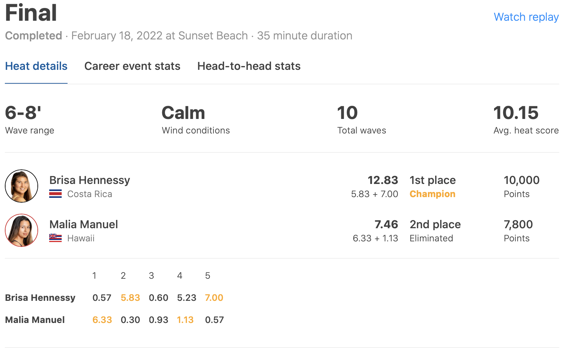Open the Heat details tab
The height and width of the screenshot is (352, 571).
[x=36, y=66]
